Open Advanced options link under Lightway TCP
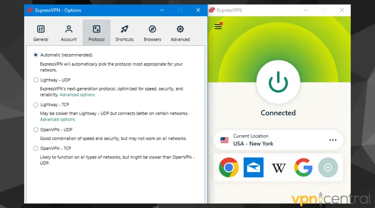 (x=57, y=119)
